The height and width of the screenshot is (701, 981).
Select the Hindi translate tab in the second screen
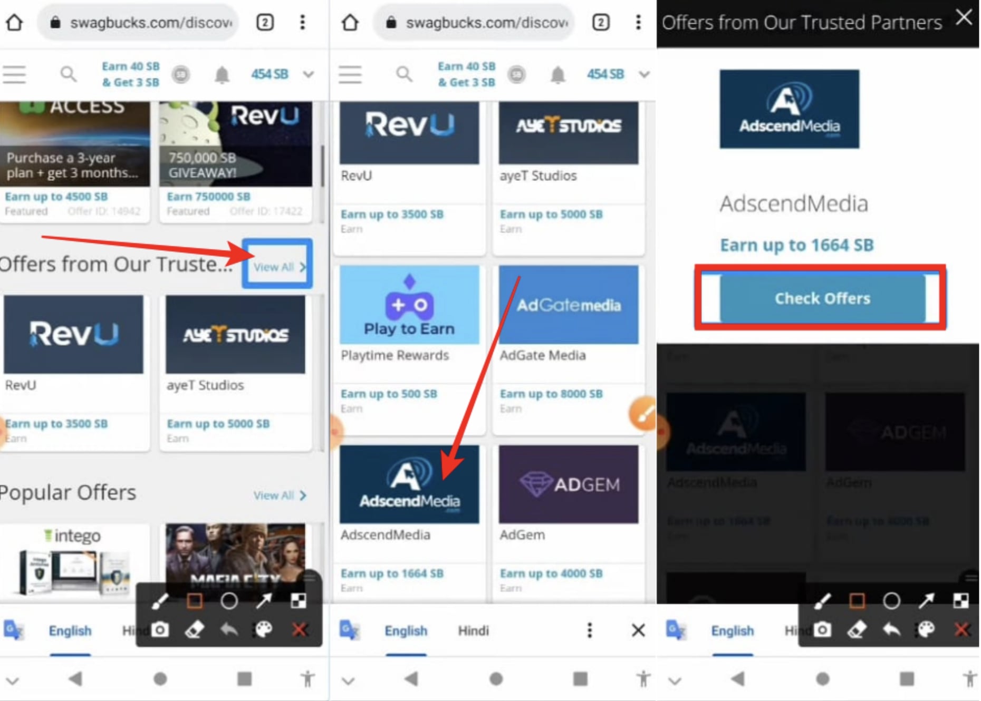click(473, 631)
